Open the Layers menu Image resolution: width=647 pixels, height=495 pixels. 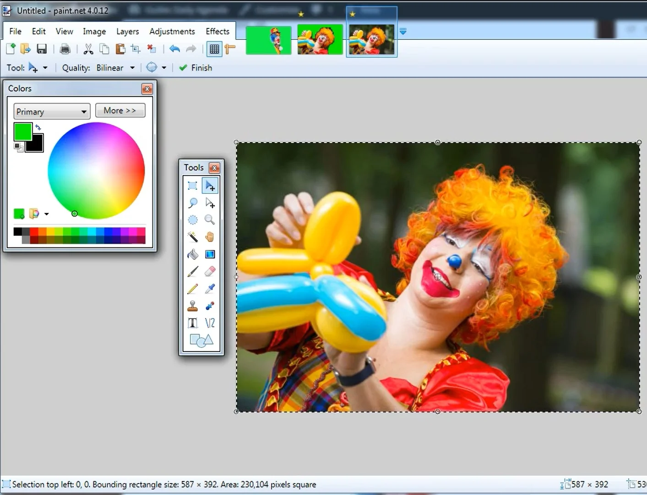pos(127,31)
